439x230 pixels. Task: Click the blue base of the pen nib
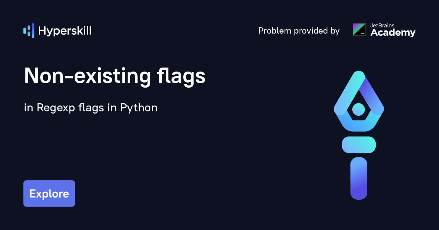[x=359, y=125]
